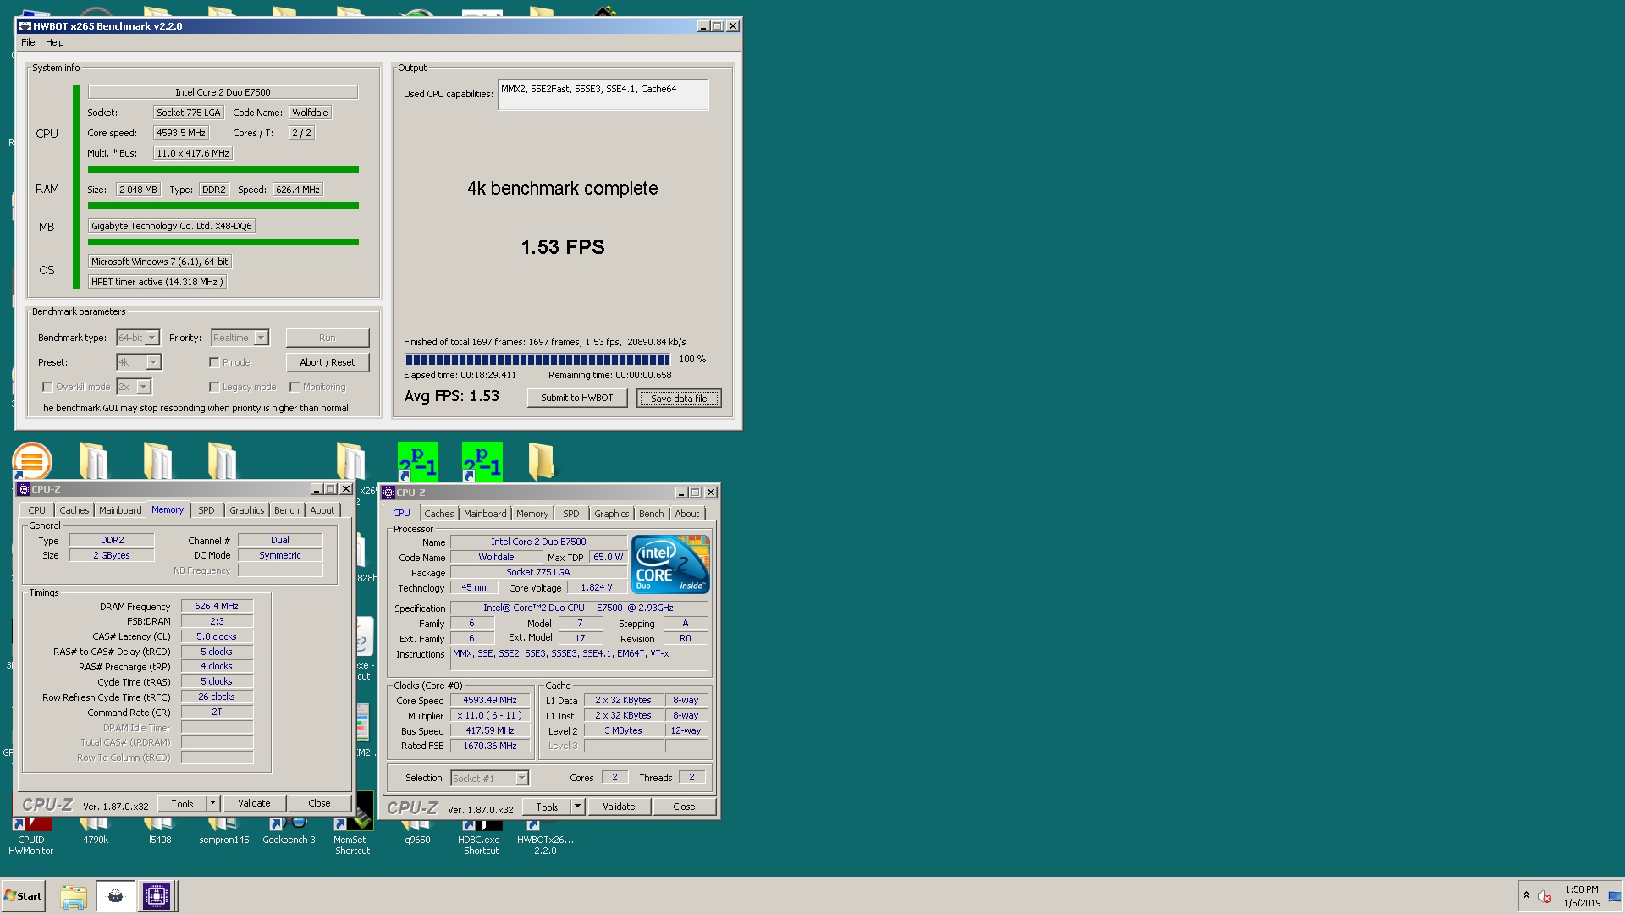Open the Overkill 2x multiplier dropdown
This screenshot has width=1625, height=914.
(x=134, y=387)
